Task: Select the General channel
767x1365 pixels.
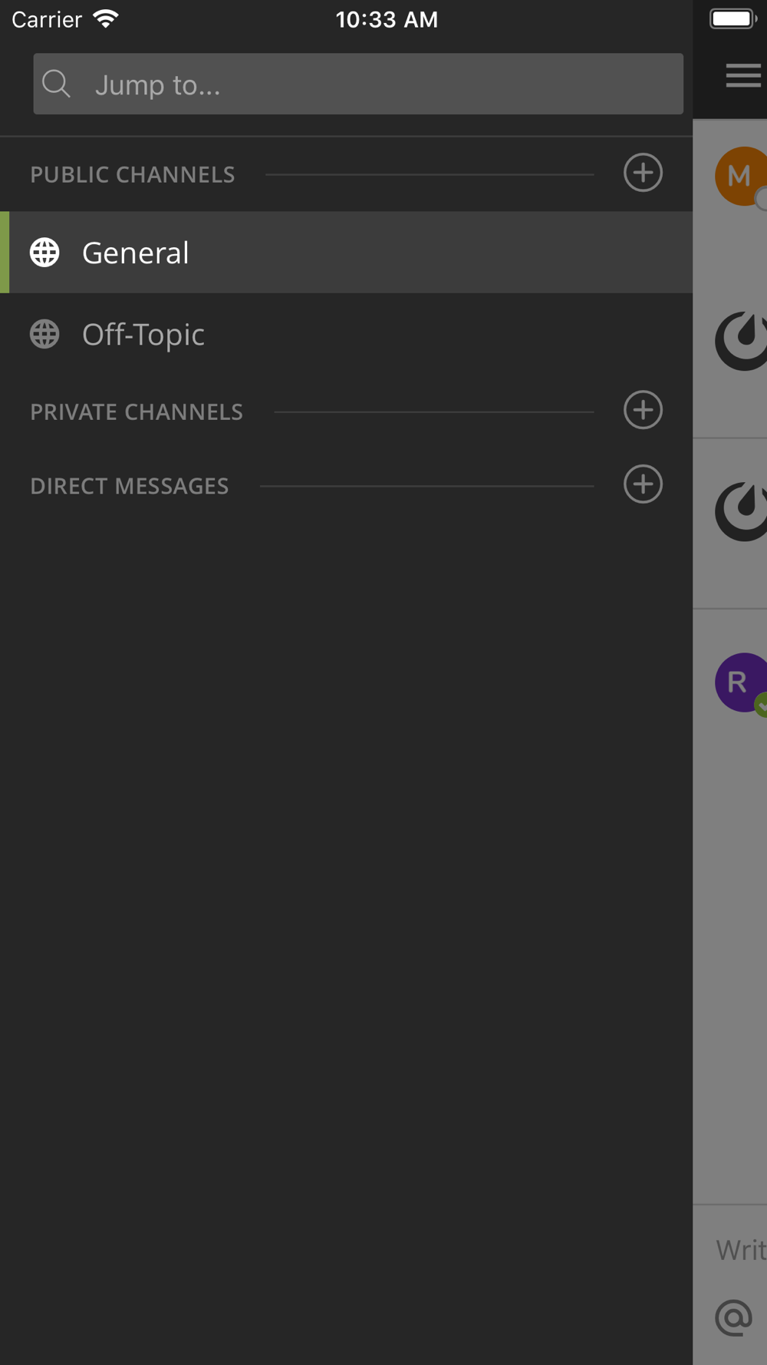Action: (346, 253)
